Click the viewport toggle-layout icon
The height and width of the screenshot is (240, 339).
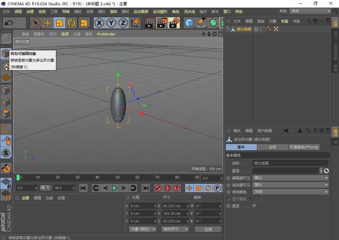click(x=220, y=34)
